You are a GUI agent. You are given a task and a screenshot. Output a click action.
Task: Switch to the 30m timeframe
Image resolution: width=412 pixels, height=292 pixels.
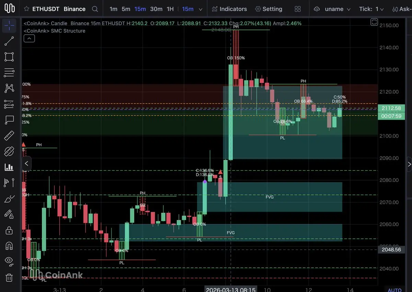pos(156,9)
